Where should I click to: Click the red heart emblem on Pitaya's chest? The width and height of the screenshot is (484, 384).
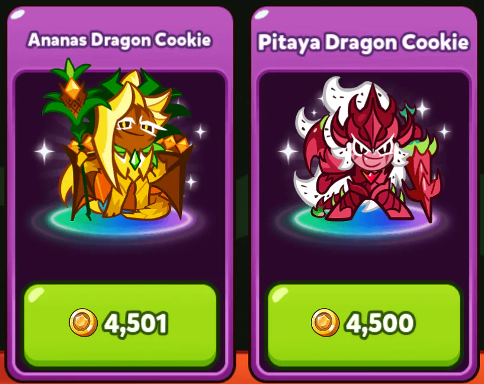click(x=371, y=177)
